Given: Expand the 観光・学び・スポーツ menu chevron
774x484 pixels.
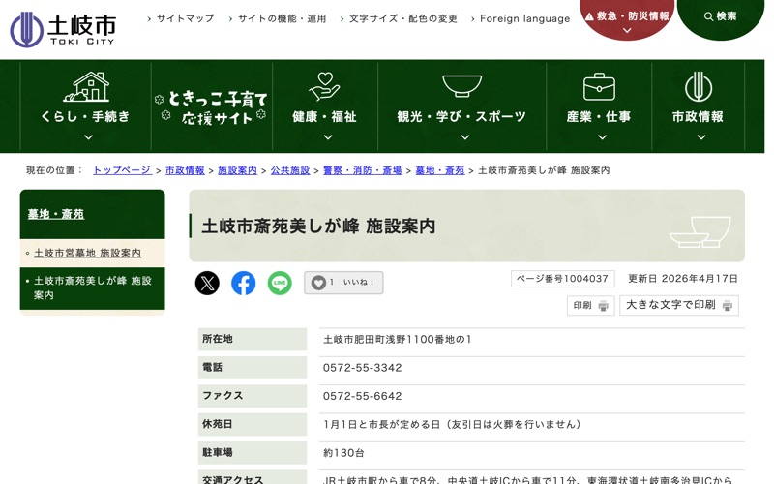Looking at the screenshot, I should 465,137.
